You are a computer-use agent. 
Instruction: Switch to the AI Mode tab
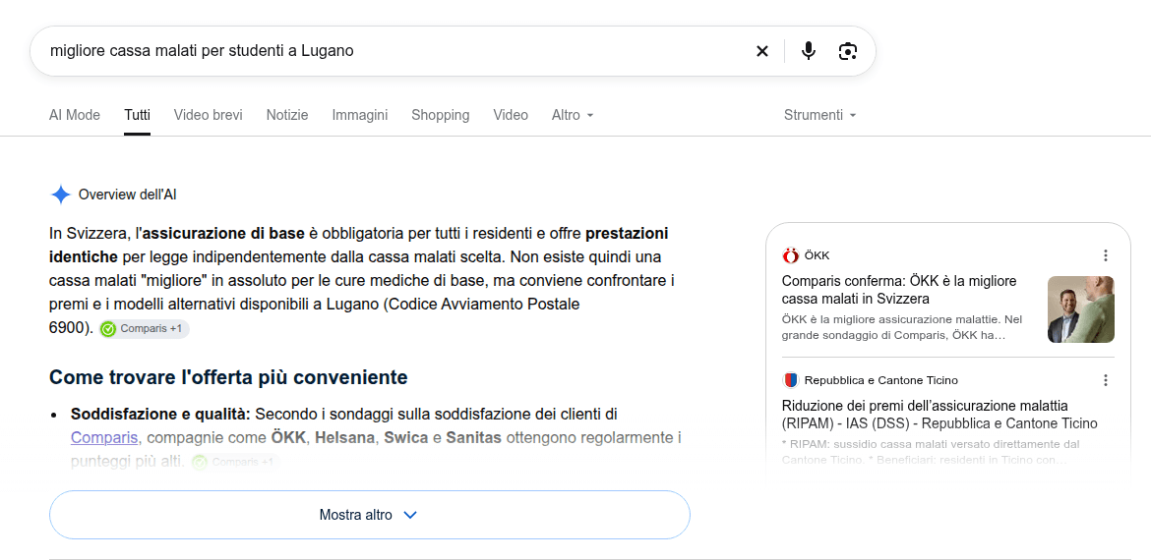[x=75, y=115]
